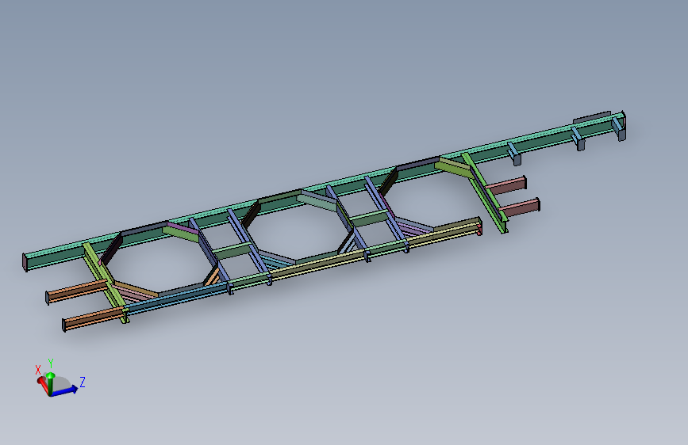Viewport: 688px width, 445px height.
Task: Select the lower reddish-brown beam on the right
Action: click(520, 207)
